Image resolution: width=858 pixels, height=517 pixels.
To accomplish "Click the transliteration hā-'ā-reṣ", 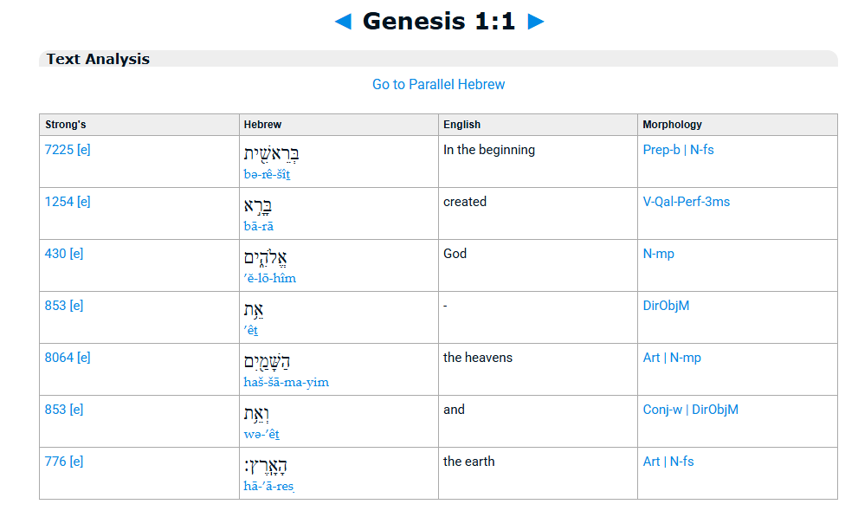I will coord(268,486).
